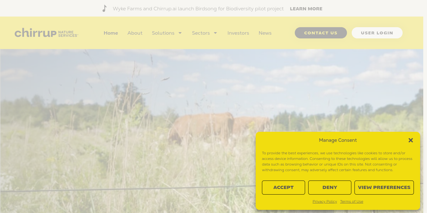Click the music note icon in announcement bar
This screenshot has height=213, width=427.
[104, 8]
